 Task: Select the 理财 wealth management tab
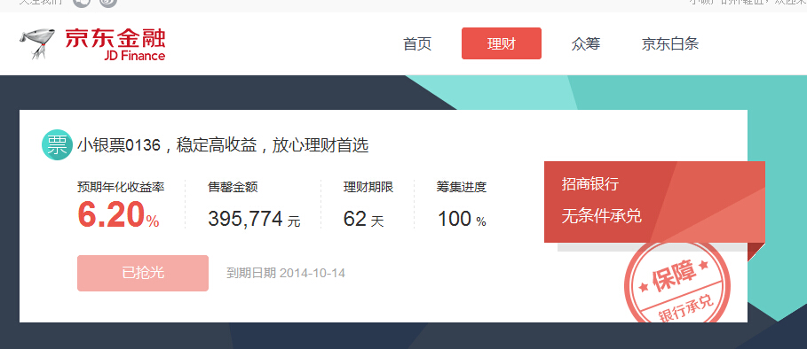(502, 43)
